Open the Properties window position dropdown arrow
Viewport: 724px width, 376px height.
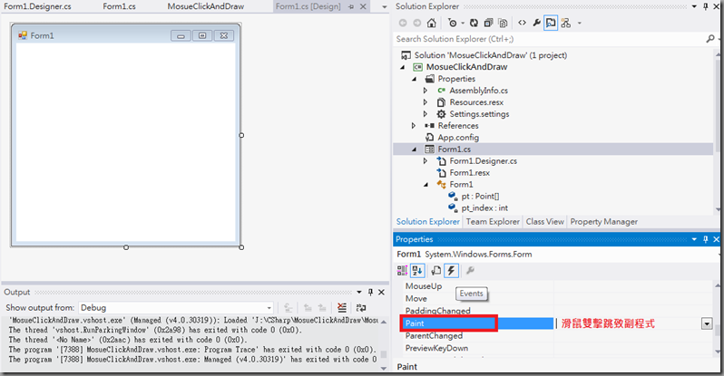pos(694,239)
